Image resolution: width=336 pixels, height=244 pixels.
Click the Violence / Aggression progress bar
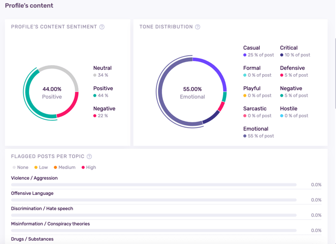[153, 185]
